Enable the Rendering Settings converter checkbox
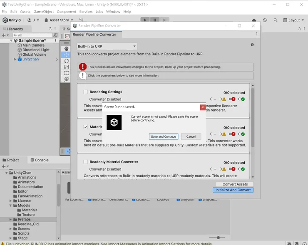This screenshot has width=308, height=245. [85, 92]
